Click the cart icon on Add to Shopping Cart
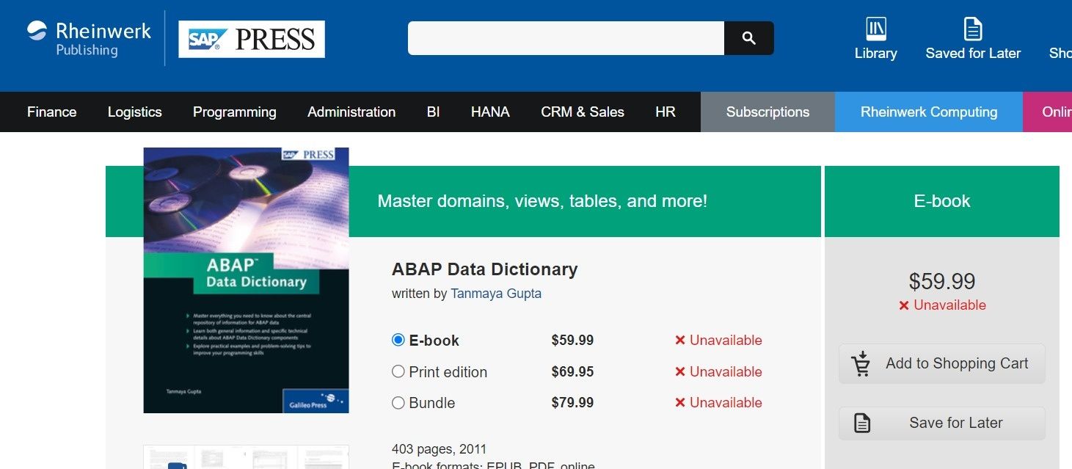 point(861,363)
